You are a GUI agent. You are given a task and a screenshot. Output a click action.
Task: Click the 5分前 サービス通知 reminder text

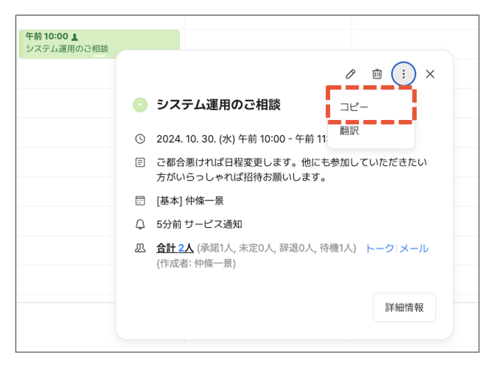[x=199, y=224]
